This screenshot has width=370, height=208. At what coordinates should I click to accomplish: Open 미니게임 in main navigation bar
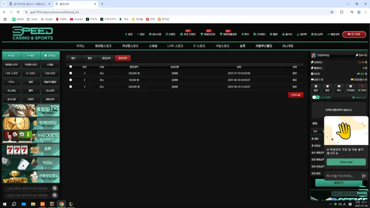click(x=288, y=46)
